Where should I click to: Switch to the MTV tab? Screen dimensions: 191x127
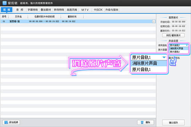85,10
